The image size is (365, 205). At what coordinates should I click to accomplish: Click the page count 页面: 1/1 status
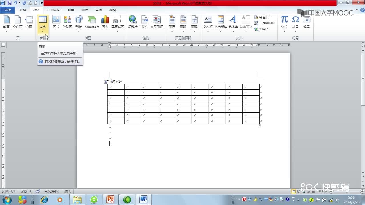(x=9, y=191)
